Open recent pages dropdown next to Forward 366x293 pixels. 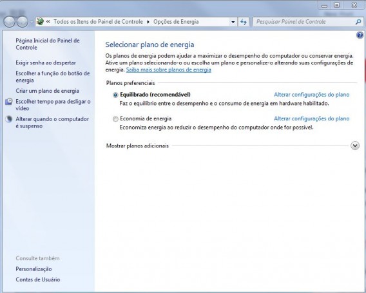32,22
